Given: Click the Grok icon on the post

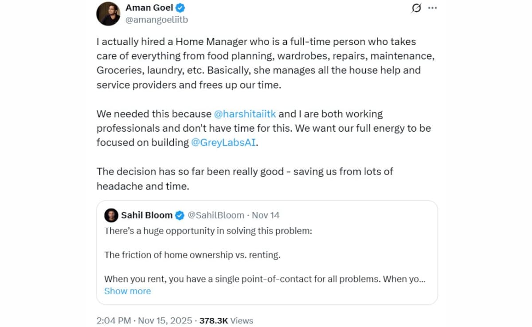Looking at the screenshot, I should pyautogui.click(x=416, y=8).
